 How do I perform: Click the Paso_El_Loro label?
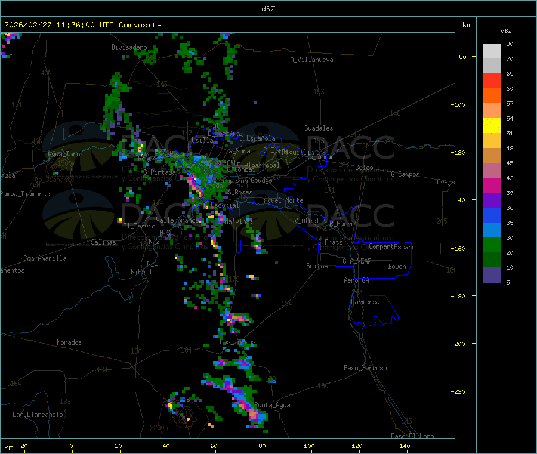coord(412,436)
